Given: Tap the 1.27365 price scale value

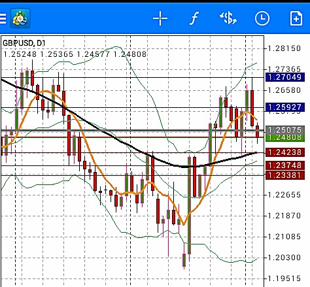Looking at the screenshot, I should (x=284, y=69).
